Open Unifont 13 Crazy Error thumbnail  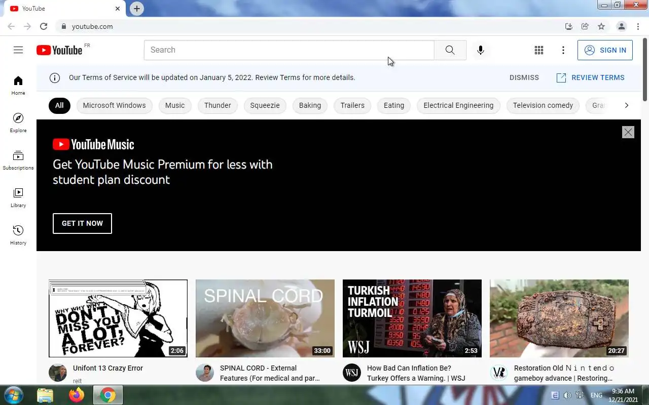pyautogui.click(x=118, y=318)
